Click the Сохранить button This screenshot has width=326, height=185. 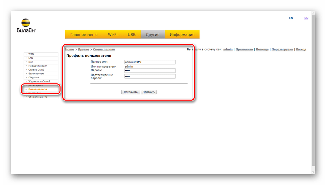(131, 92)
